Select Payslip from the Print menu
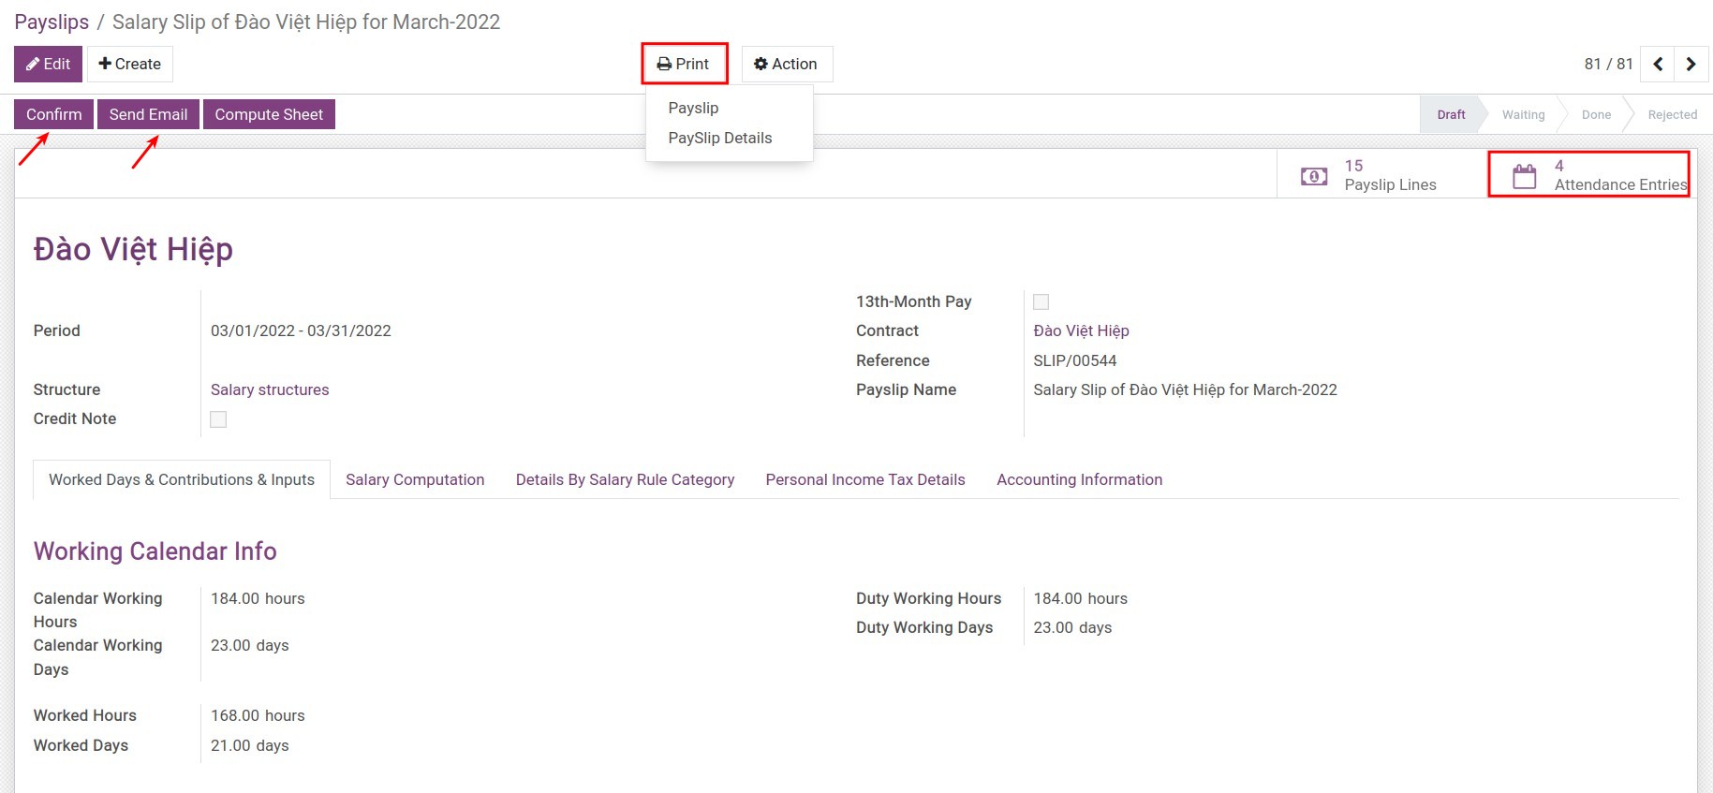This screenshot has height=793, width=1713. [x=693, y=108]
